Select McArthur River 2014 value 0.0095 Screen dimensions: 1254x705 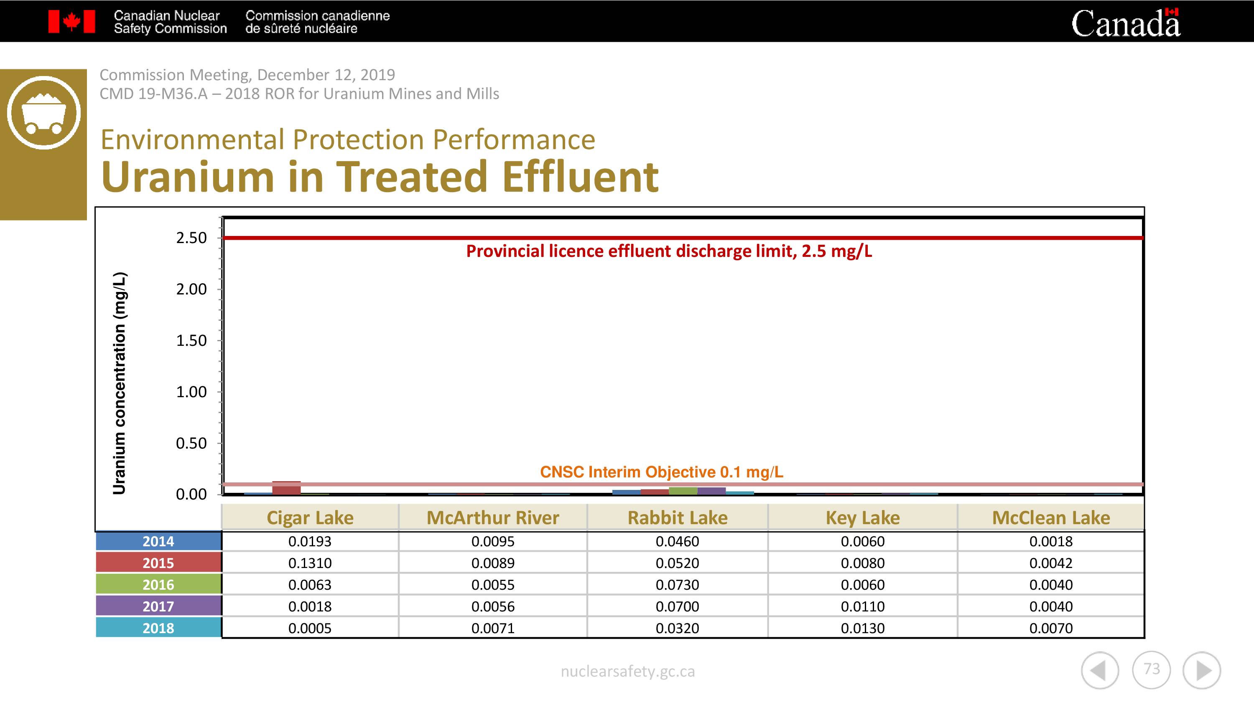pos(493,541)
